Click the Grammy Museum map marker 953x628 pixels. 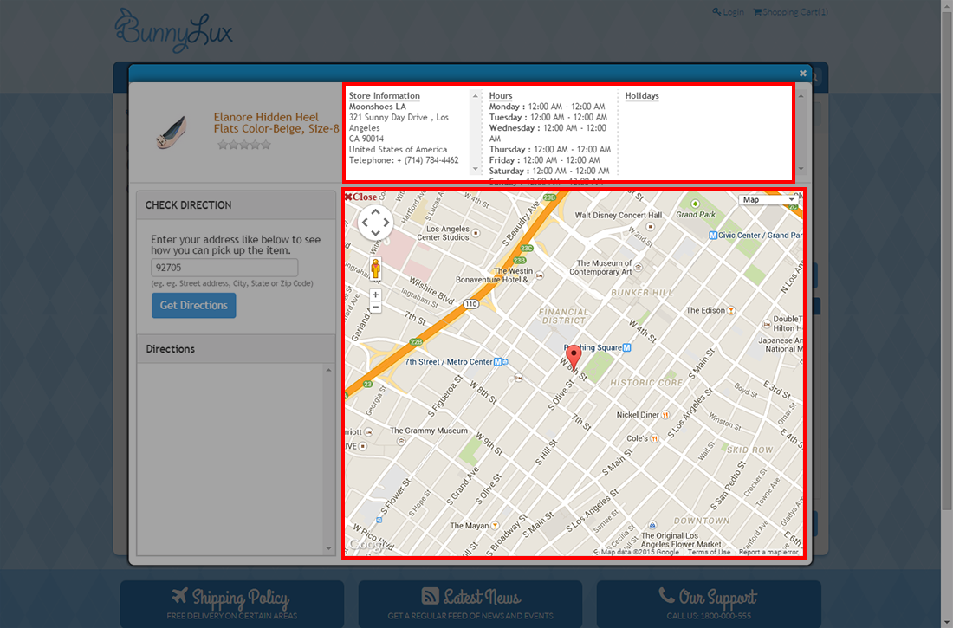click(401, 440)
